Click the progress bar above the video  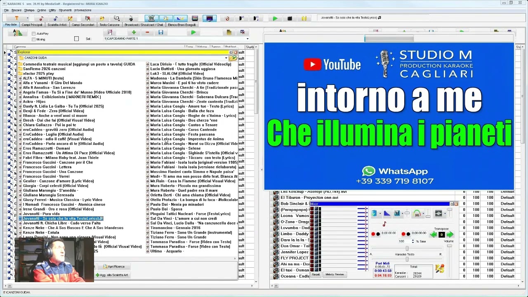click(389, 39)
